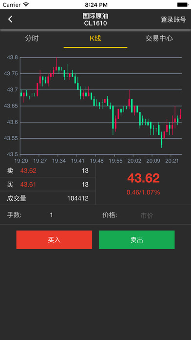Image resolution: width=191 pixels, height=340 pixels.
Task: Click the 成交量 value 104412
Action: tap(77, 198)
